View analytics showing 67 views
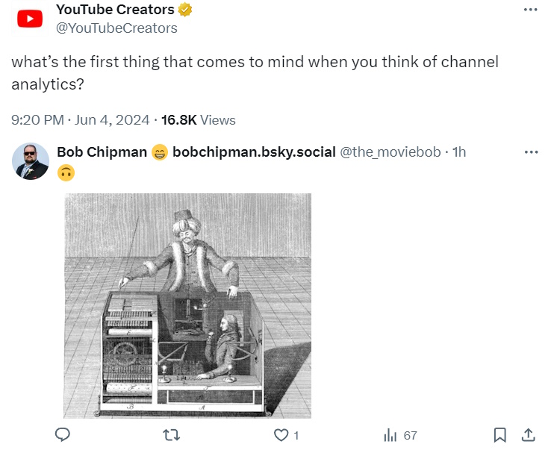554x450 pixels. tap(399, 434)
